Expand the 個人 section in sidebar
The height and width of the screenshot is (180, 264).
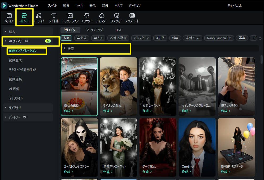(6, 31)
